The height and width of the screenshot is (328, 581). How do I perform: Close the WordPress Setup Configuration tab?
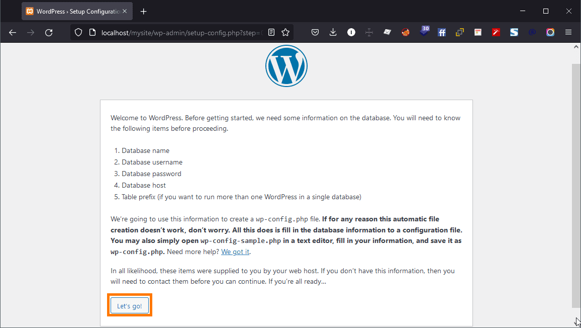(x=125, y=11)
